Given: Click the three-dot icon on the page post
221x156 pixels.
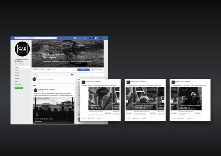Looking at the screenshot, I should pos(73,89).
